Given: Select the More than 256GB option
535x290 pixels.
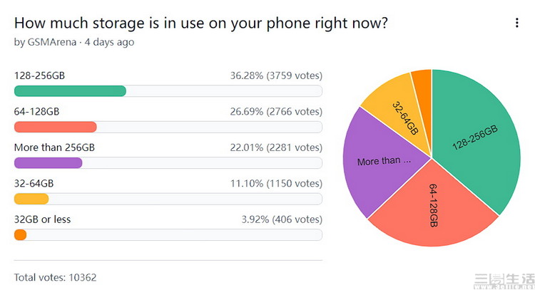Looking at the screenshot, I should [54, 147].
